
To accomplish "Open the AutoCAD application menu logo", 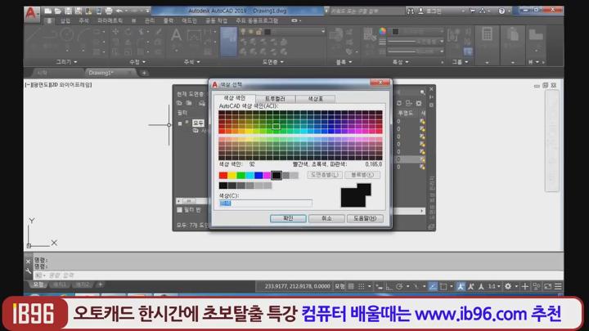I will click(x=31, y=14).
